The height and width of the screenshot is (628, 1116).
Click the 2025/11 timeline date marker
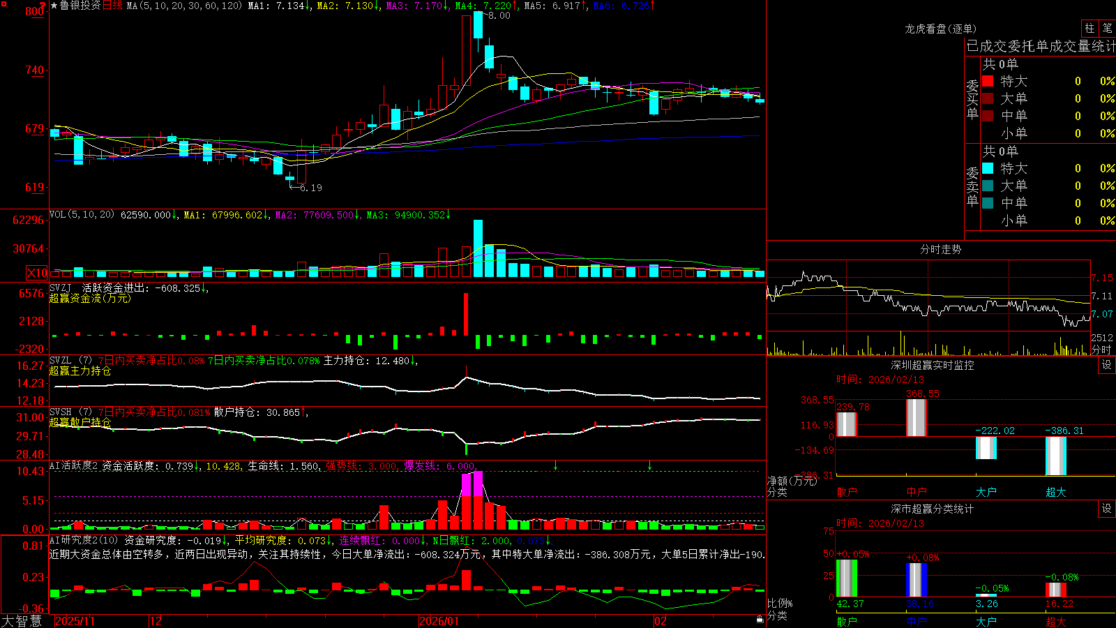(x=75, y=621)
